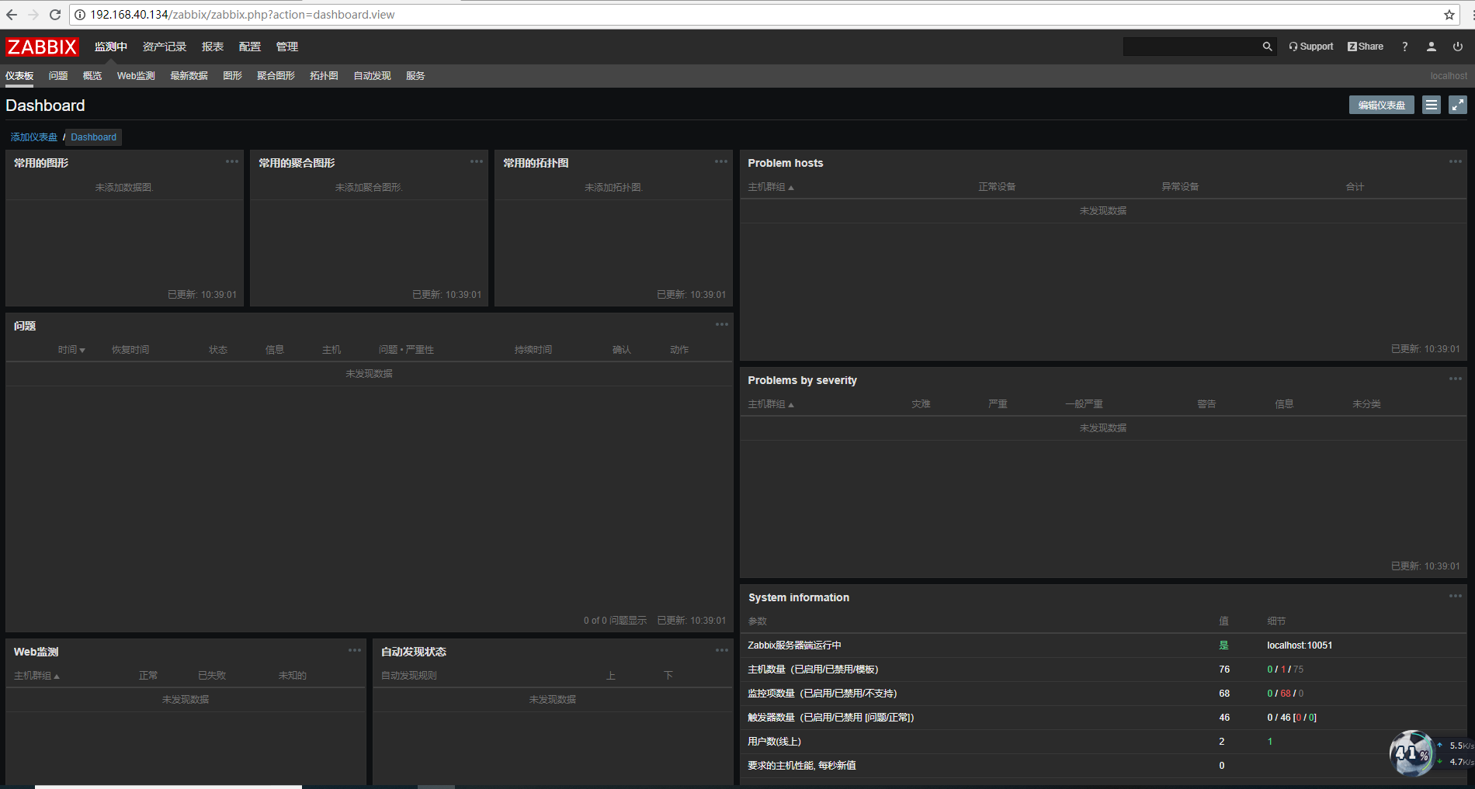Open 常用的图形 widget options menu
This screenshot has height=789, width=1475.
point(232,161)
